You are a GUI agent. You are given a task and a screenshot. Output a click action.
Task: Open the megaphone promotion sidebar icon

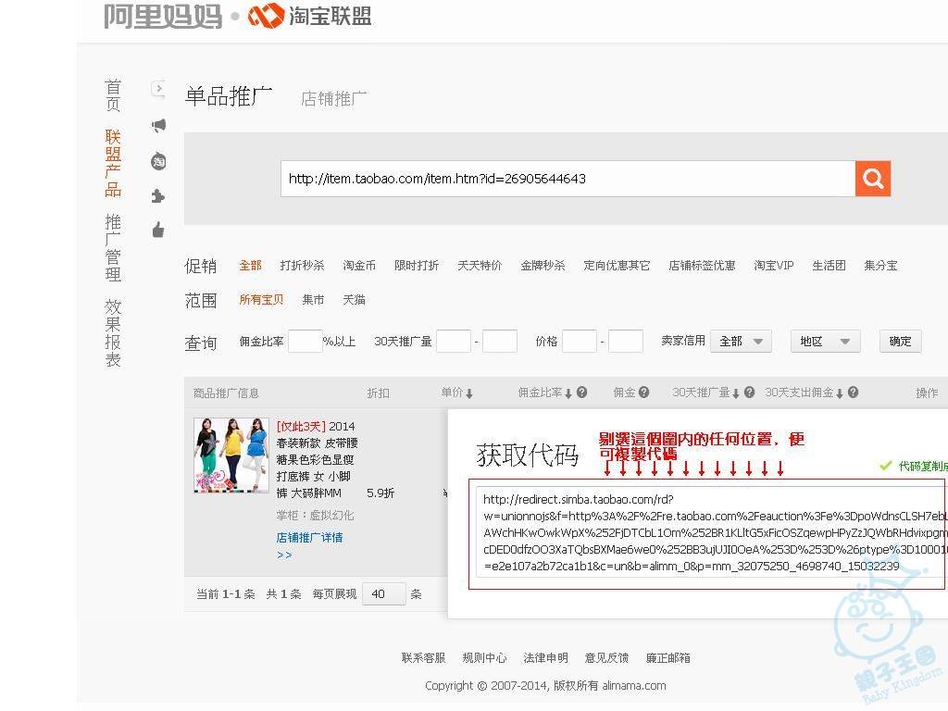click(x=158, y=125)
